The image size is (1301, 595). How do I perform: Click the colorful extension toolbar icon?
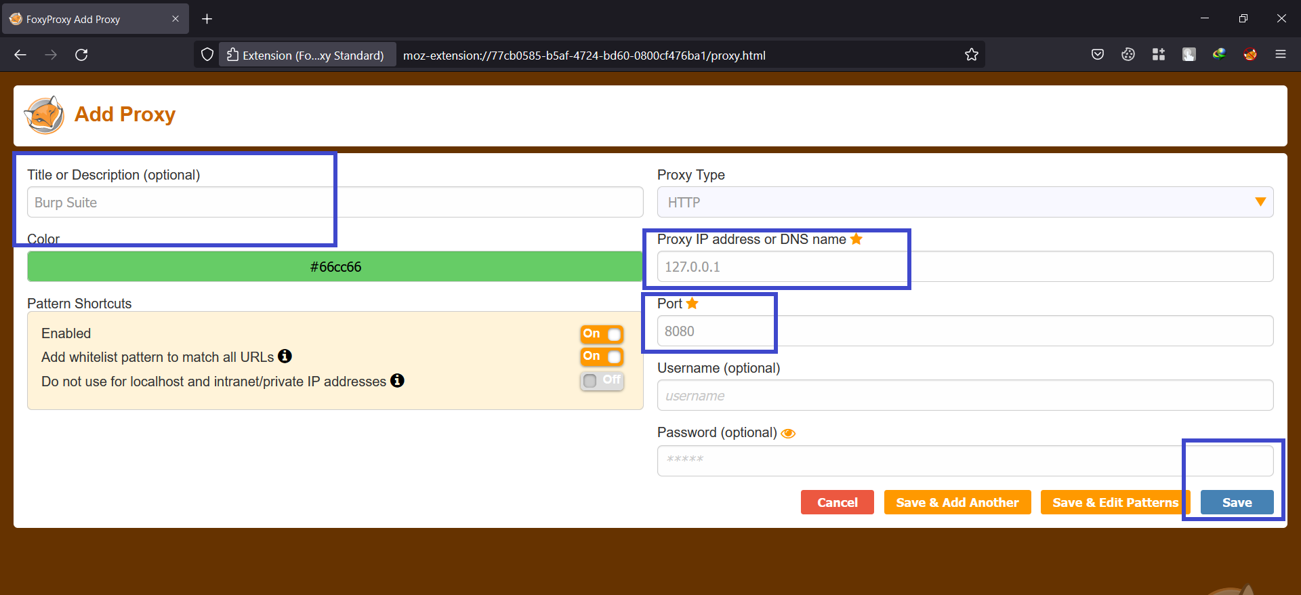click(1220, 54)
